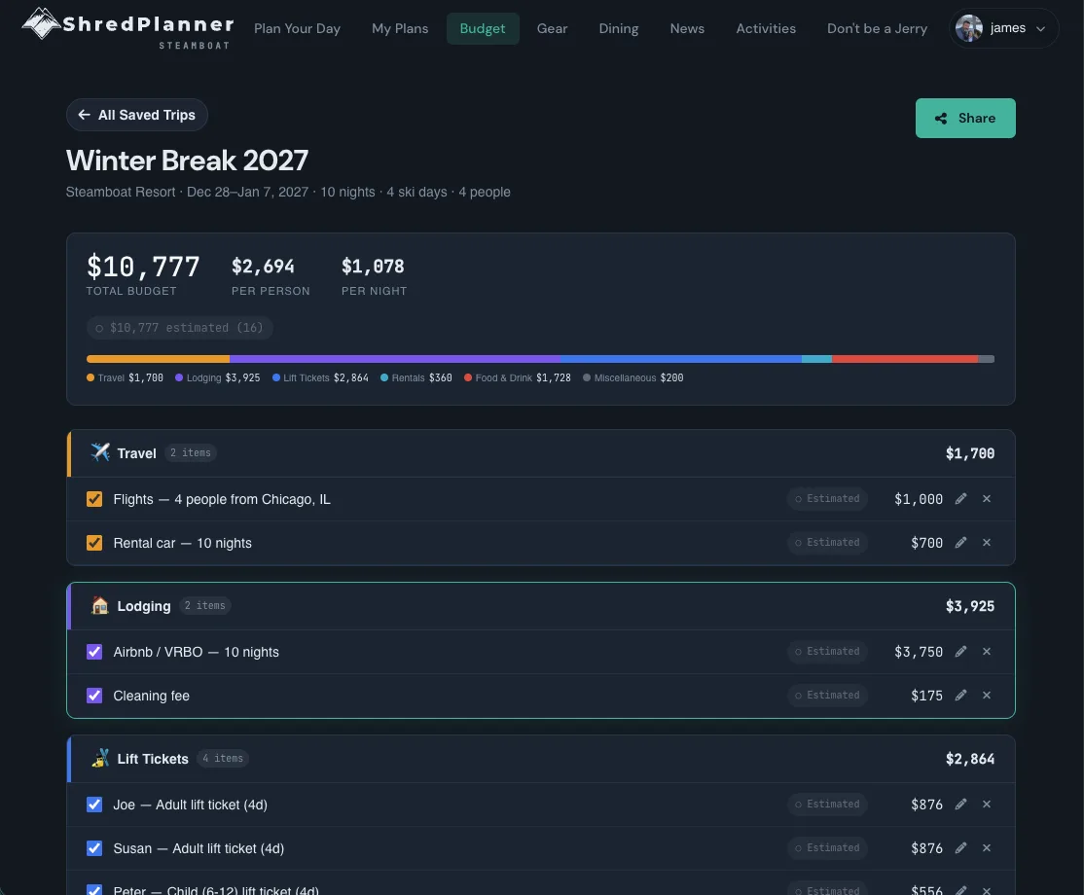This screenshot has height=895, width=1084.
Task: Click the share icon in Share button
Action: pos(941,118)
